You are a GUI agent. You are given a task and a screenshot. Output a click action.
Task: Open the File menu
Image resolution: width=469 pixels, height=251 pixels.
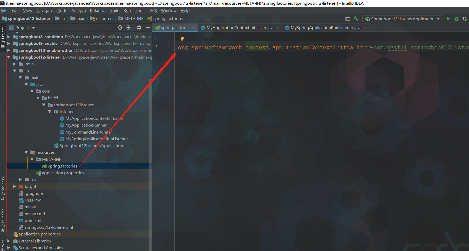4,11
